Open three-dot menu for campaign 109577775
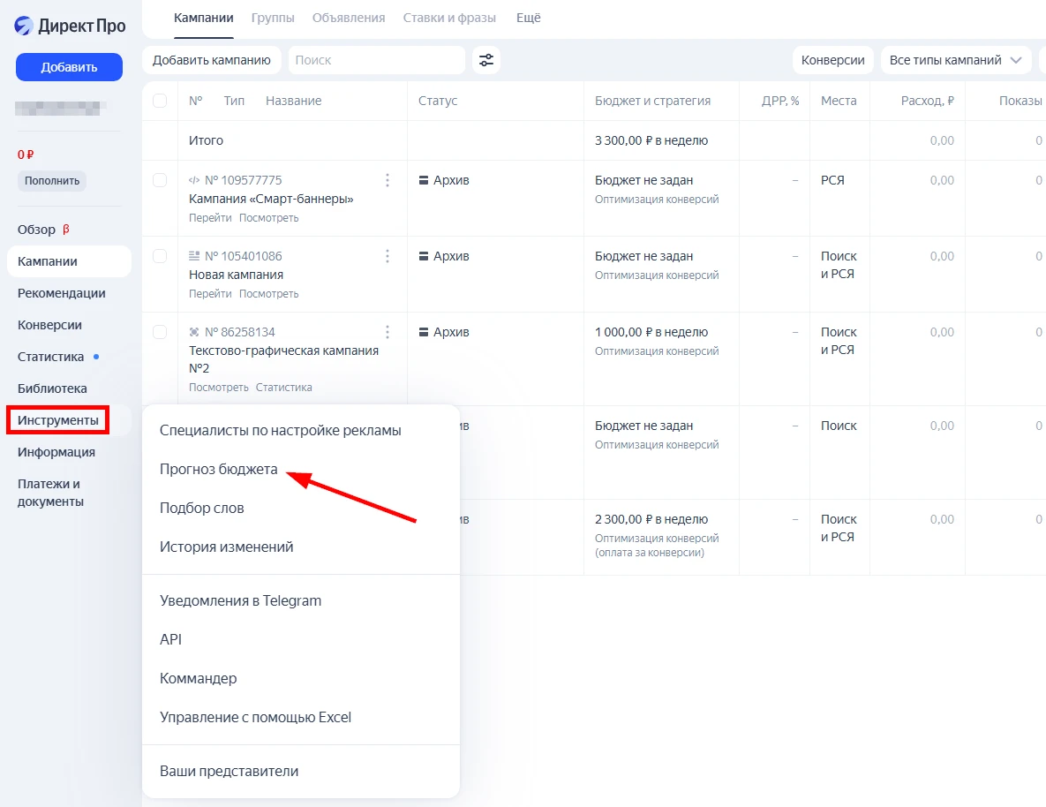 click(x=387, y=180)
